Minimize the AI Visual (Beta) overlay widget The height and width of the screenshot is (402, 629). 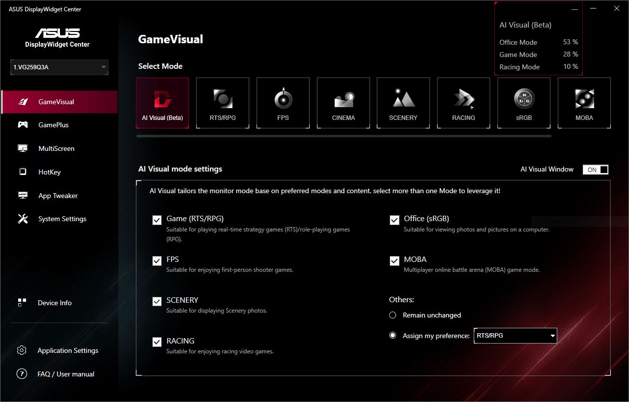[x=575, y=9]
